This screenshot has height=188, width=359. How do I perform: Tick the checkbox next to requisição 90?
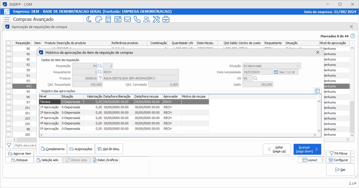coord(8,48)
